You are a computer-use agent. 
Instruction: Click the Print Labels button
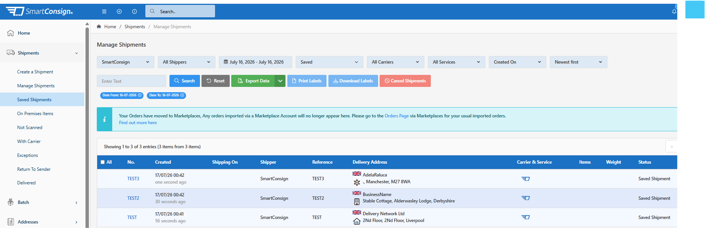click(307, 81)
